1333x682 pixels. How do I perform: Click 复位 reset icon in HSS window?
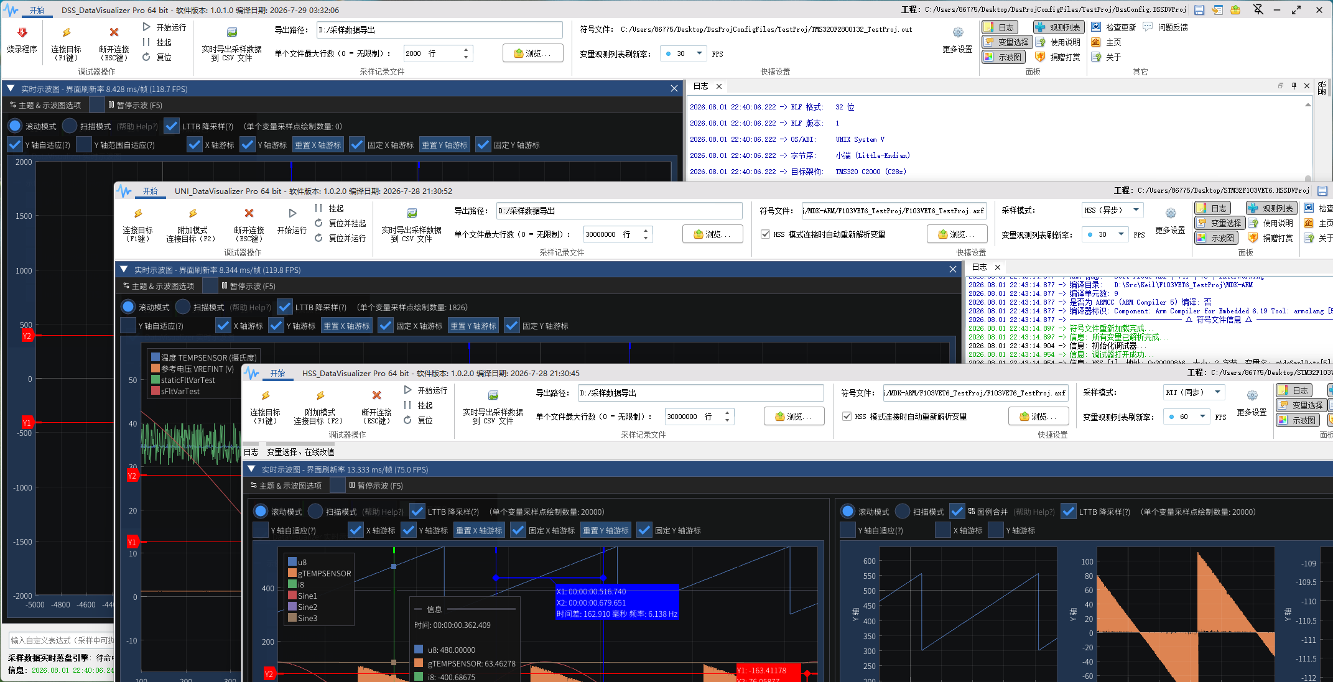click(408, 420)
